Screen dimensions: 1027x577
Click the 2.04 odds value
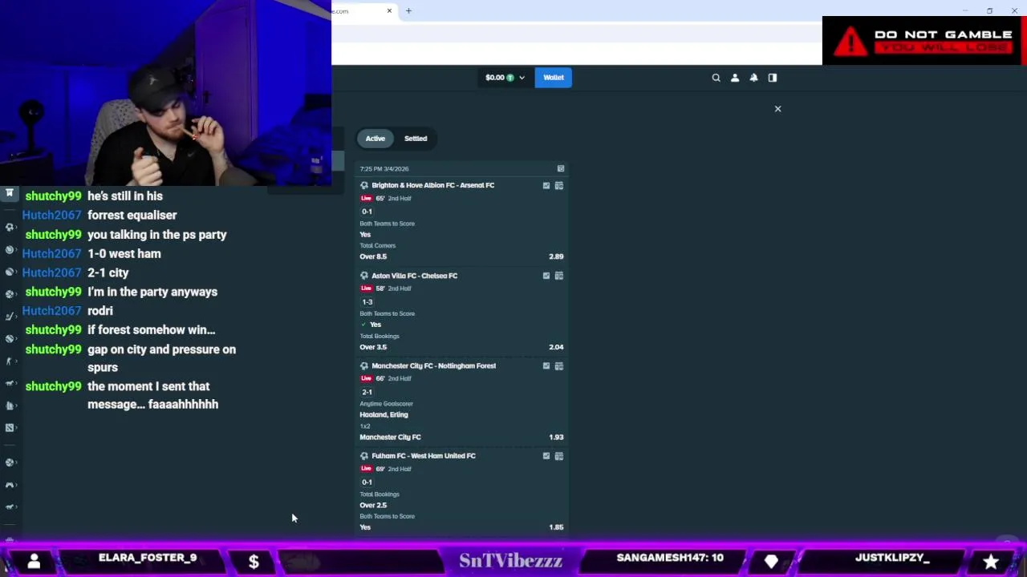pyautogui.click(x=556, y=347)
